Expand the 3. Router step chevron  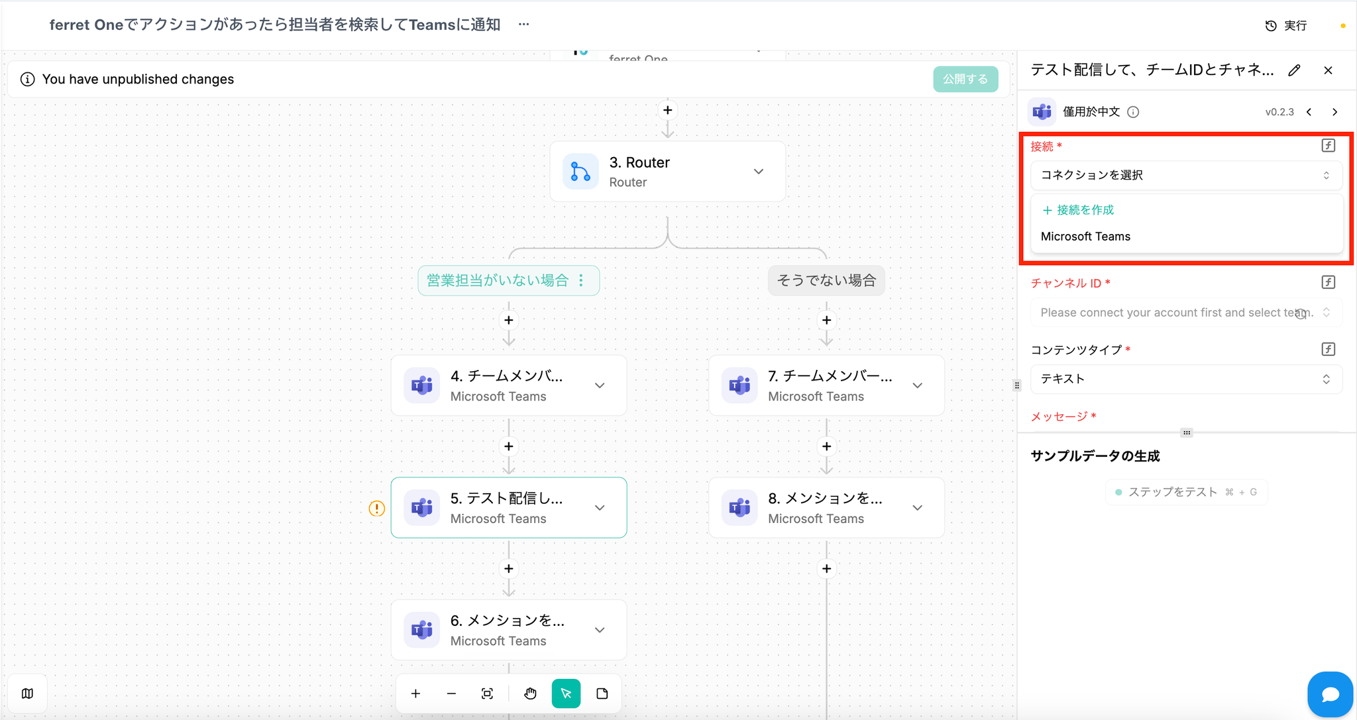click(x=759, y=172)
